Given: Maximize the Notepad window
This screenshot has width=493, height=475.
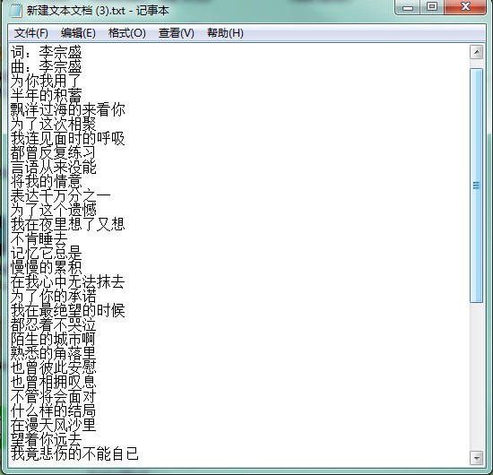Looking at the screenshot, I should point(432,7).
